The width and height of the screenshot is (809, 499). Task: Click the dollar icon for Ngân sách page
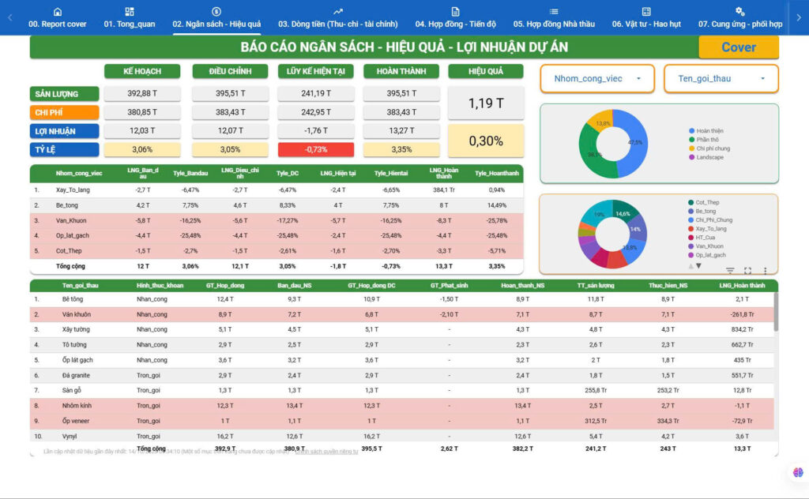[216, 11]
